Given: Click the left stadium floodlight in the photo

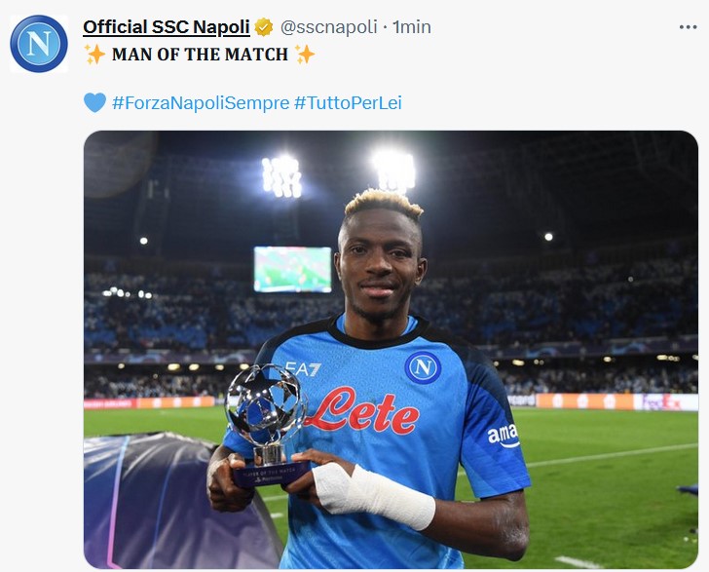Looking at the screenshot, I should click(282, 175).
